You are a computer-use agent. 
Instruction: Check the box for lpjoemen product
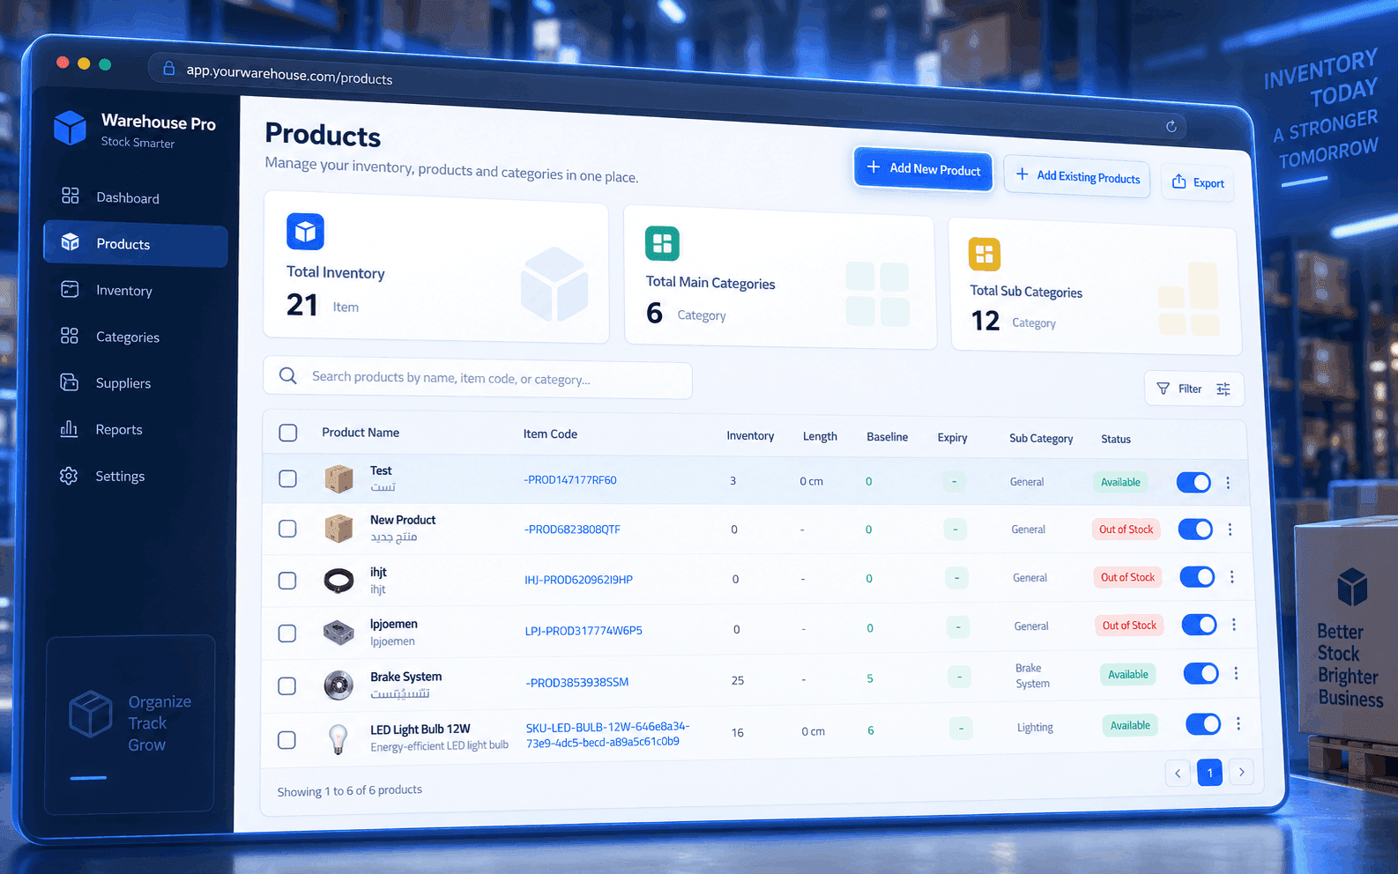287,633
